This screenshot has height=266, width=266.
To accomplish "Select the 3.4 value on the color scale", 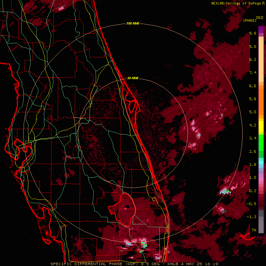I will 253,138.
